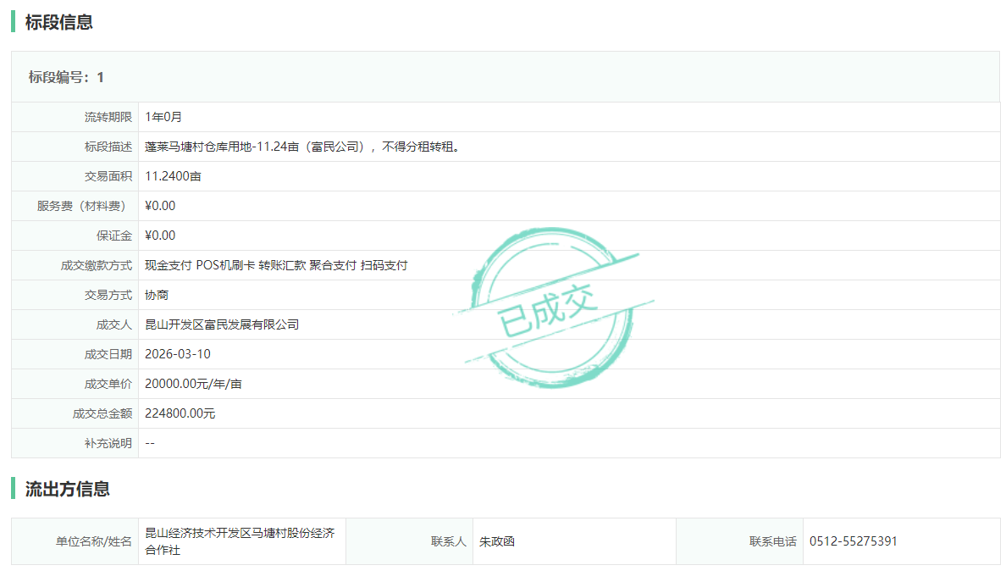Viewport: 1006px width, 571px height.
Task: Click the 成交总金额 value 224800.00元
Action: coord(180,413)
